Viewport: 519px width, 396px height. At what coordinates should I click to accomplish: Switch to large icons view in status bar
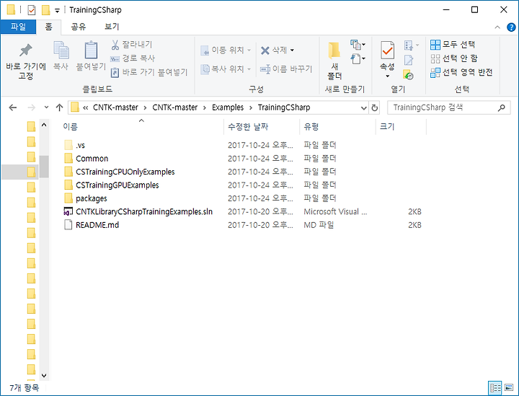[509, 388]
